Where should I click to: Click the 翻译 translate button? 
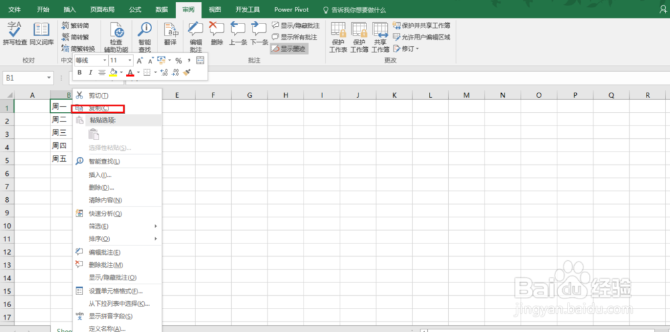170,34
